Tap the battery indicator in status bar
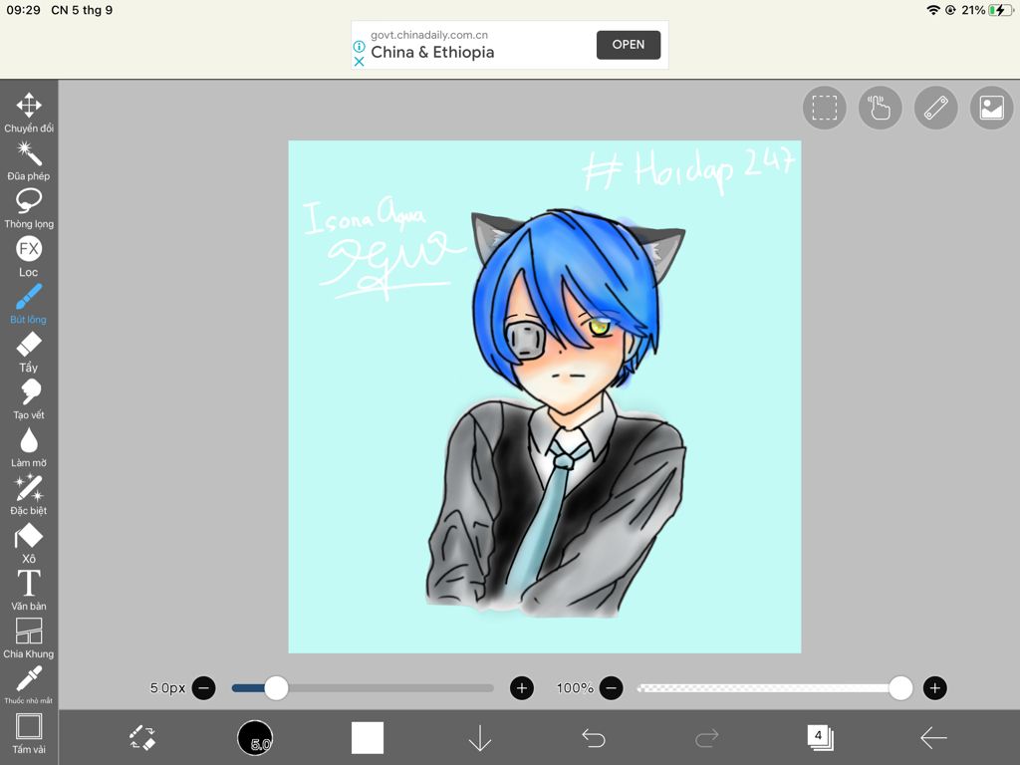 pos(1000,10)
